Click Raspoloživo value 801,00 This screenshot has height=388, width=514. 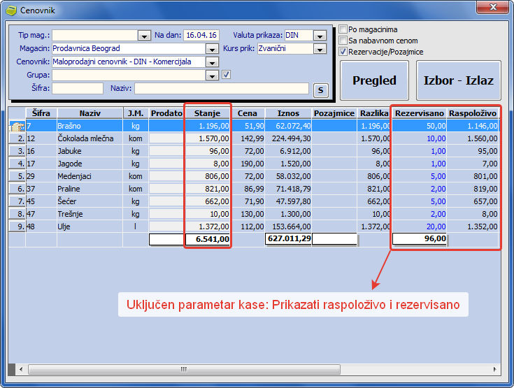485,176
